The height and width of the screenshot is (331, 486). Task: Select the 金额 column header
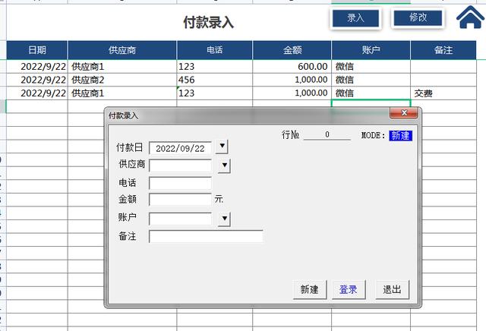coord(292,50)
